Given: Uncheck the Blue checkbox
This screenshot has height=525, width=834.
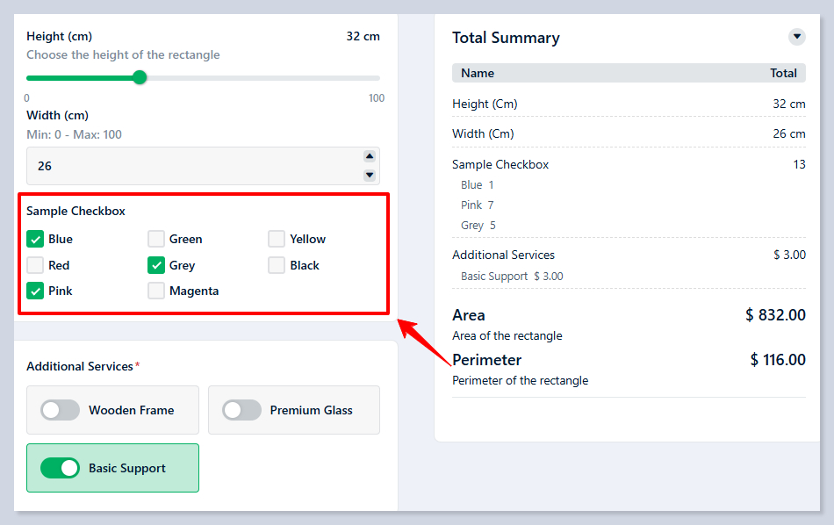Looking at the screenshot, I should (x=35, y=239).
